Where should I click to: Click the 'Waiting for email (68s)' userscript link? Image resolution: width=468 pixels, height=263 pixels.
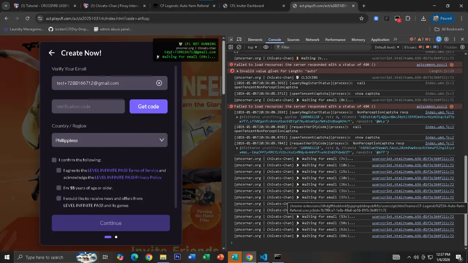(x=413, y=236)
